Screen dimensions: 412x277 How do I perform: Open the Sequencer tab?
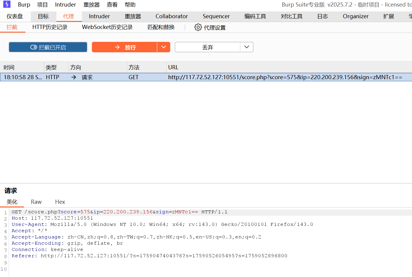click(x=216, y=16)
